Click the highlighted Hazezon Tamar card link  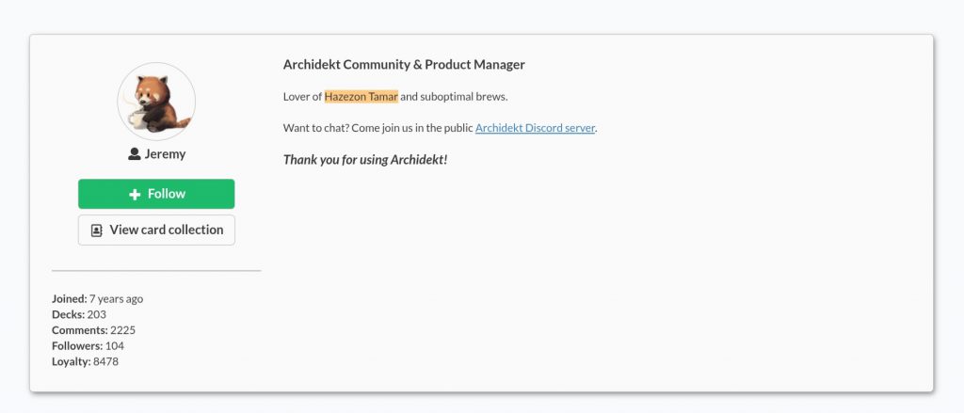(361, 96)
